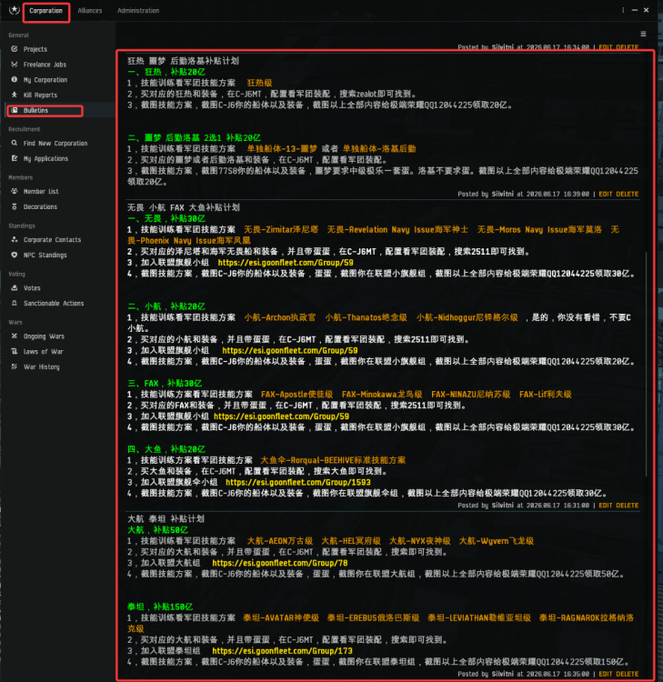
Task: Open 大航-Wyvern飞龙级 skill plan link
Action: click(x=497, y=541)
